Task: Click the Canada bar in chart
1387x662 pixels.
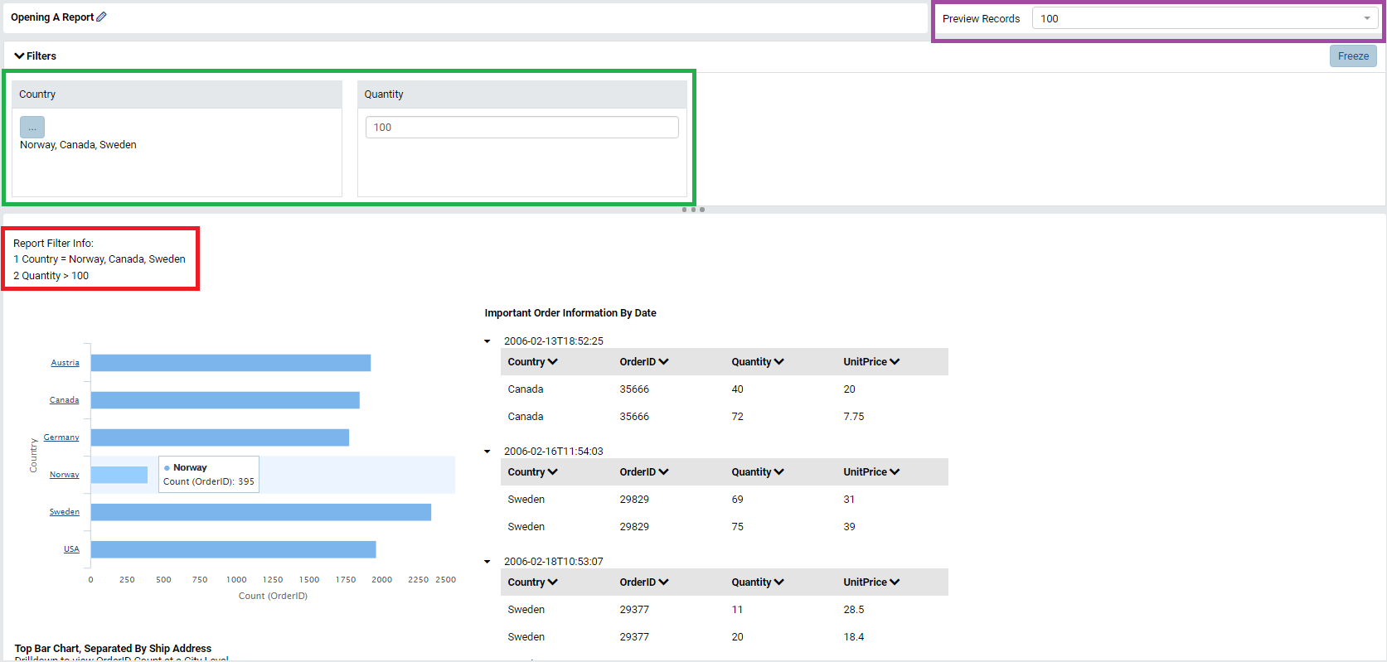Action: tap(226, 400)
